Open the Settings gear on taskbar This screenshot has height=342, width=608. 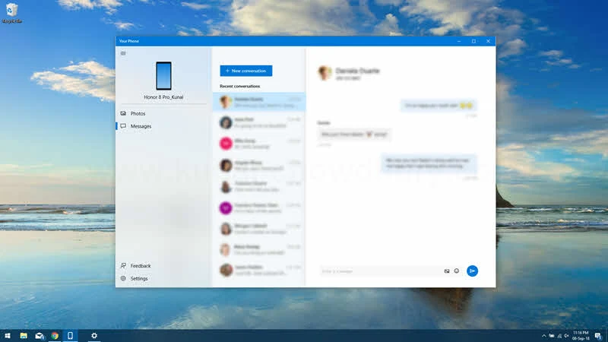[93, 336]
